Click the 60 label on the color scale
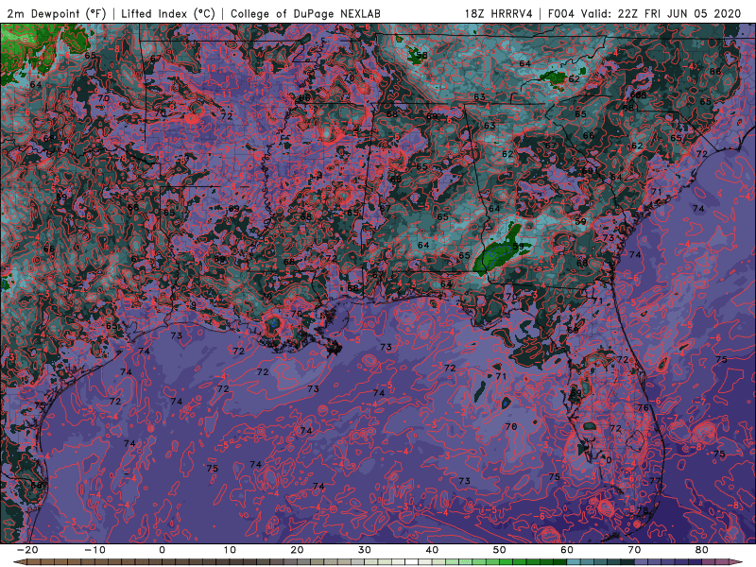 (x=567, y=550)
